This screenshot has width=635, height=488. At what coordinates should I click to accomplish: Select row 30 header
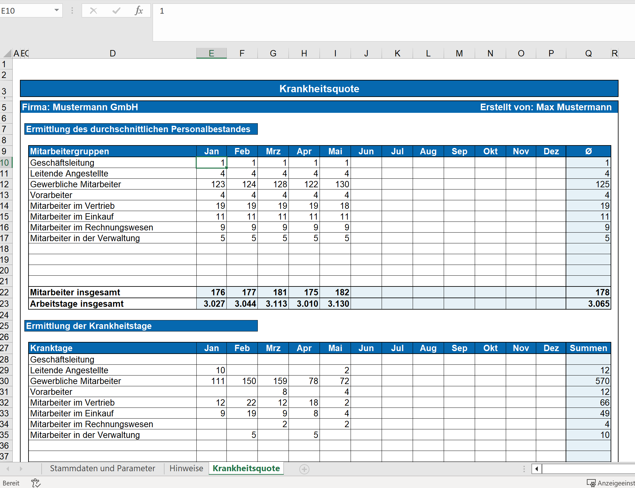click(6, 381)
